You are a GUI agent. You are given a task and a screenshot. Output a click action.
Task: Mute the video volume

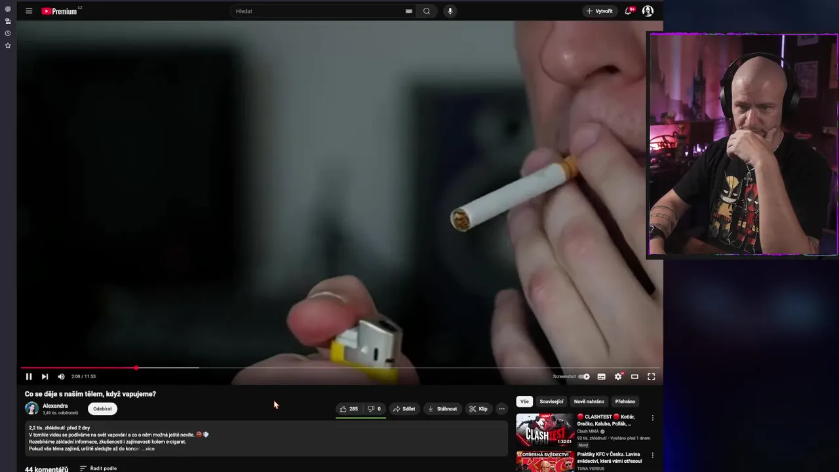point(61,376)
